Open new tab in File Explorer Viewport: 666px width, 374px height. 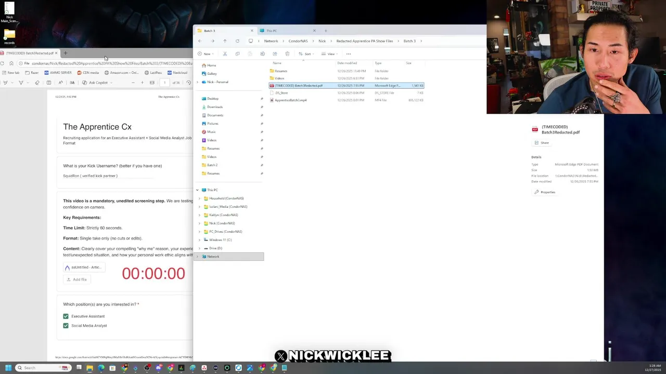point(326,31)
